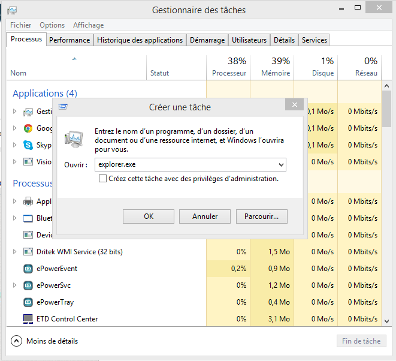Expand the Dritek WMI Service row
Image resolution: width=396 pixels, height=361 pixels.
click(14, 251)
